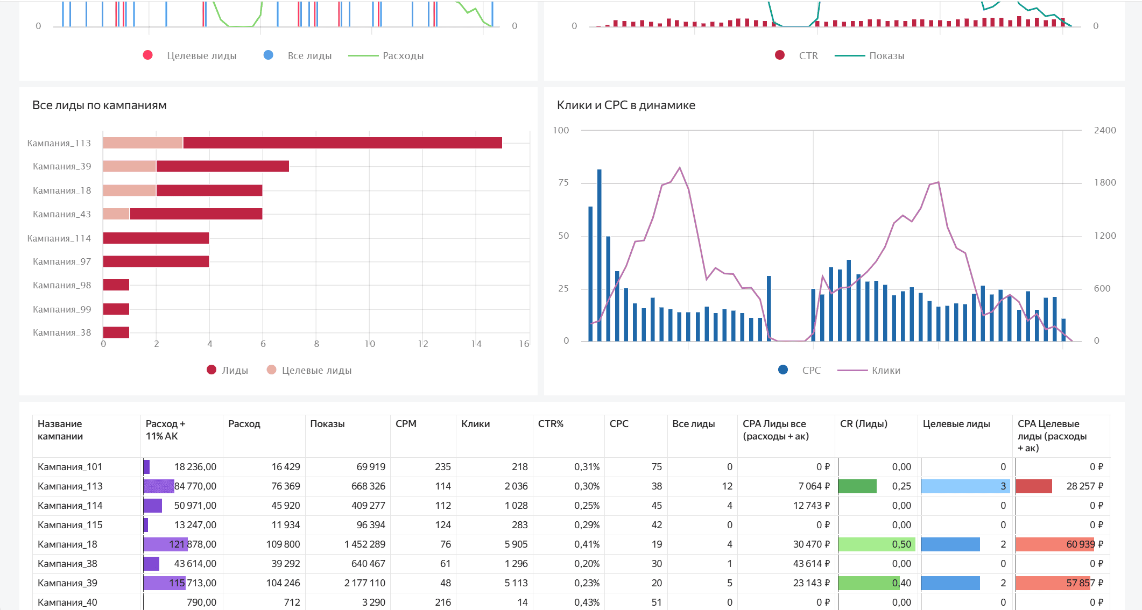Image resolution: width=1142 pixels, height=610 pixels.
Task: Toggle the Все лиды legend marker
Action: pyautogui.click(x=269, y=55)
